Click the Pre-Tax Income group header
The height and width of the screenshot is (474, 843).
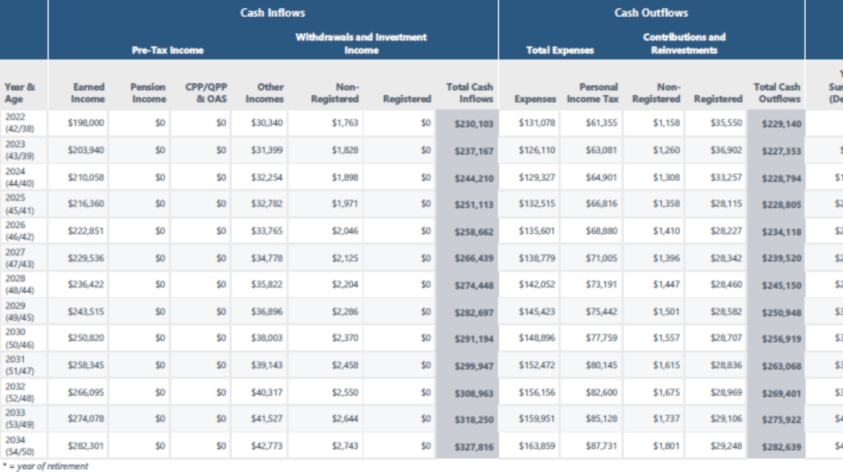click(x=168, y=50)
